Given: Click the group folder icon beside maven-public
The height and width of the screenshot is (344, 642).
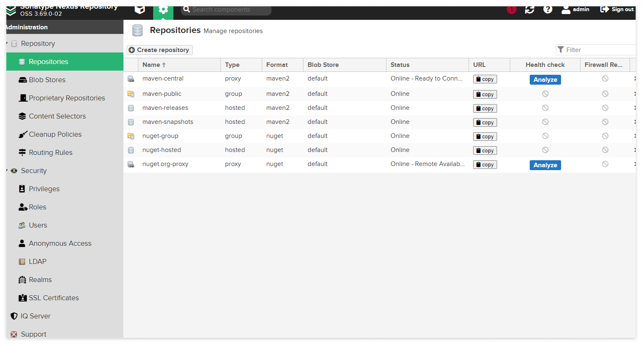Looking at the screenshot, I should tap(131, 94).
